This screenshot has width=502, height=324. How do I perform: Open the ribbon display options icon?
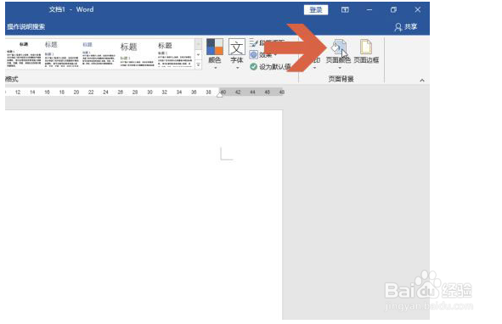[x=345, y=10]
